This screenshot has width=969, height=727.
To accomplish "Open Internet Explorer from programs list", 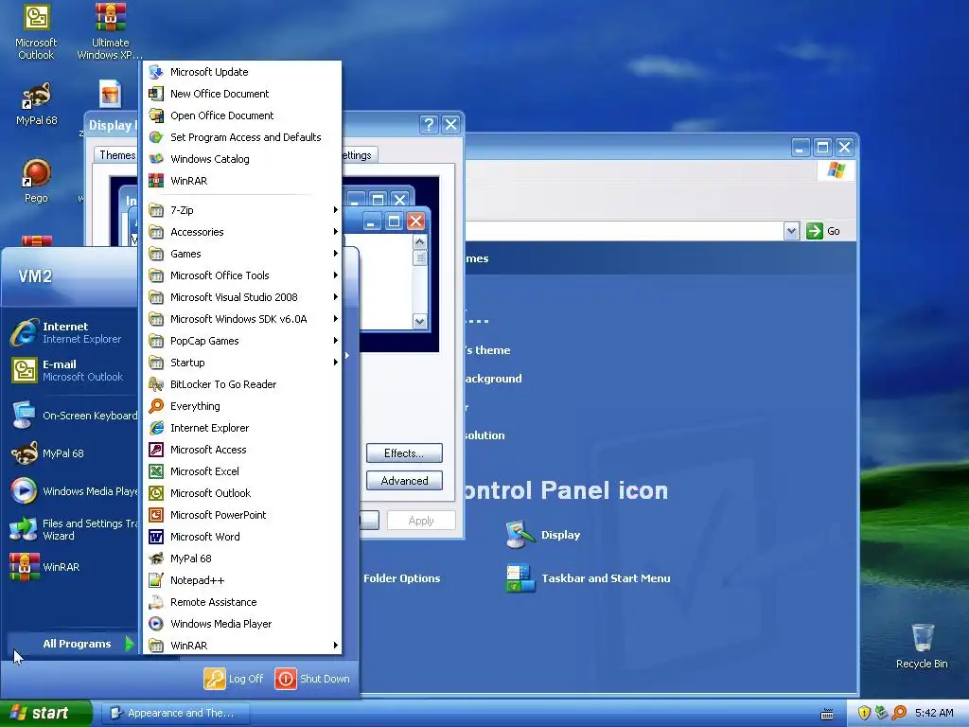I will click(242, 428).
